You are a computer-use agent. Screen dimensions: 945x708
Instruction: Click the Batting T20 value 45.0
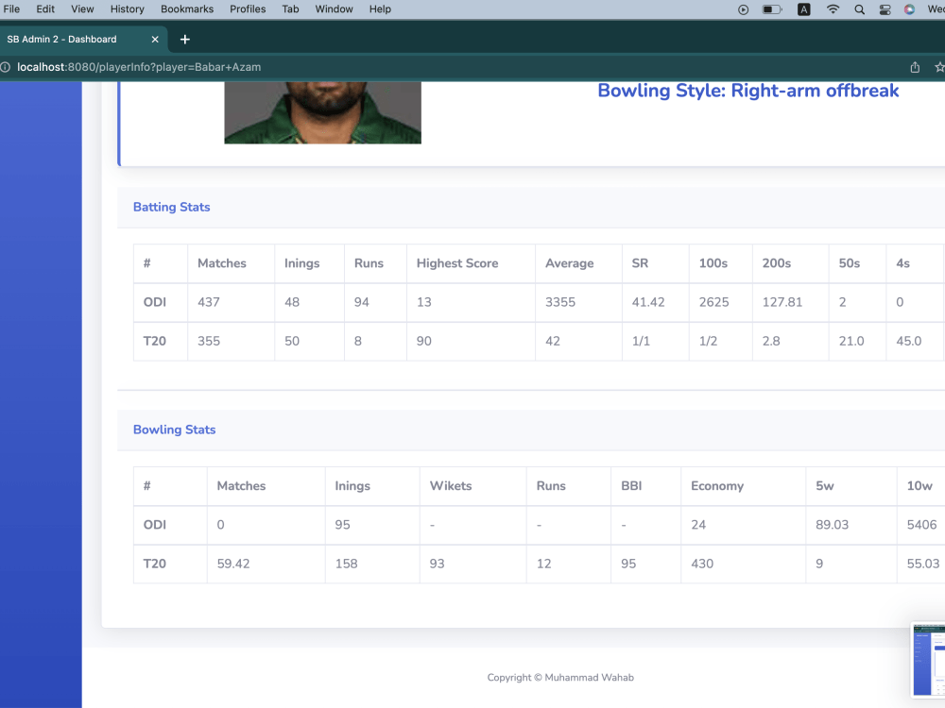(909, 342)
